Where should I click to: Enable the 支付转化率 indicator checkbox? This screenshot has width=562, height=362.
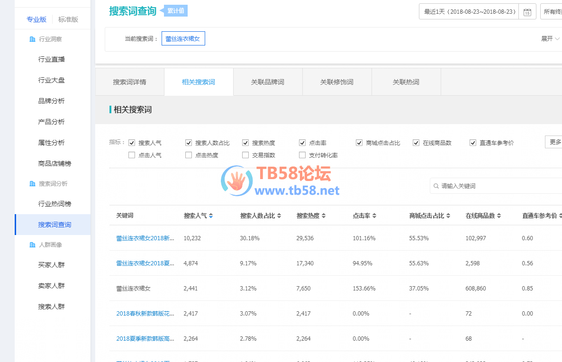[x=302, y=155]
